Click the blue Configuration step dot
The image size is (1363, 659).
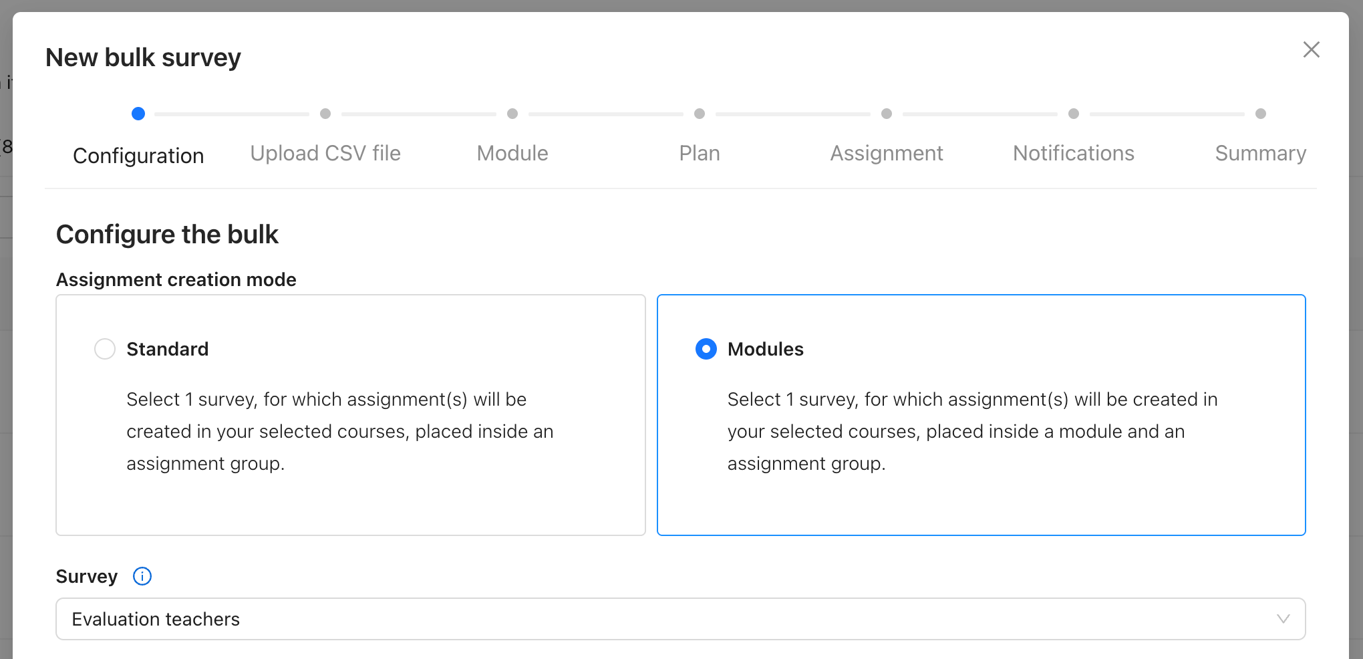(x=138, y=114)
